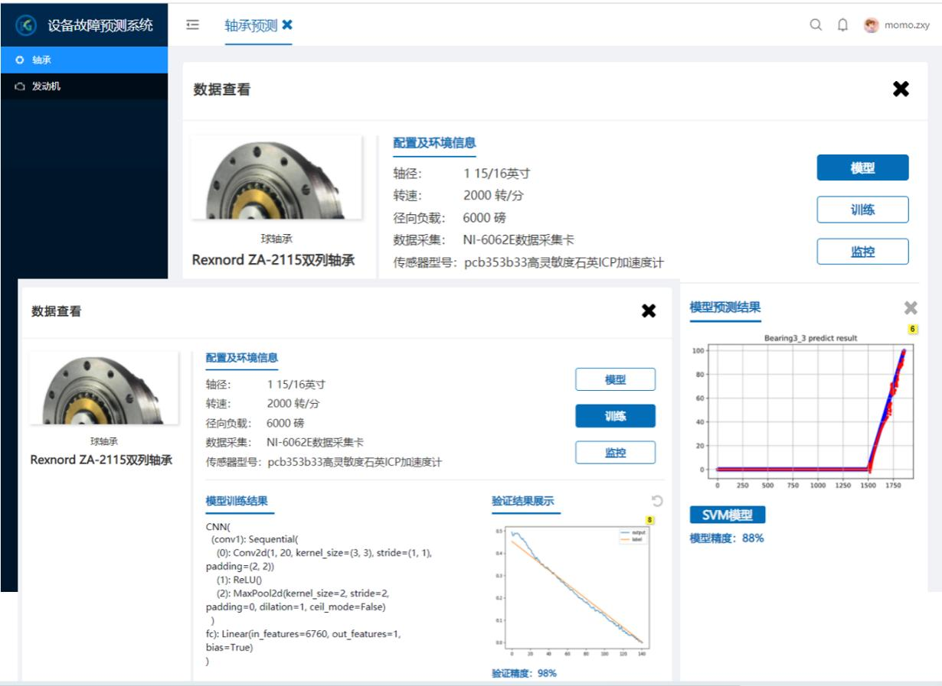942x686 pixels.
Task: Click the 监控 button in front dialog
Action: [615, 453]
